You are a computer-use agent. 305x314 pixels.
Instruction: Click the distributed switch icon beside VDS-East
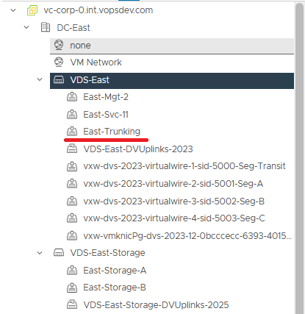tap(59, 80)
